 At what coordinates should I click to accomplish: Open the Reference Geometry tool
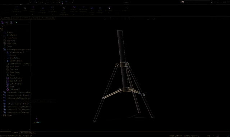tap(83, 9)
